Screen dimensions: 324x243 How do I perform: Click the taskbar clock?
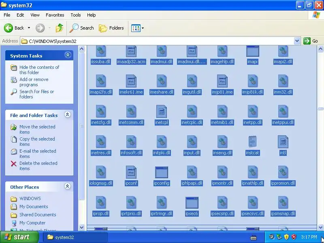coord(309,237)
